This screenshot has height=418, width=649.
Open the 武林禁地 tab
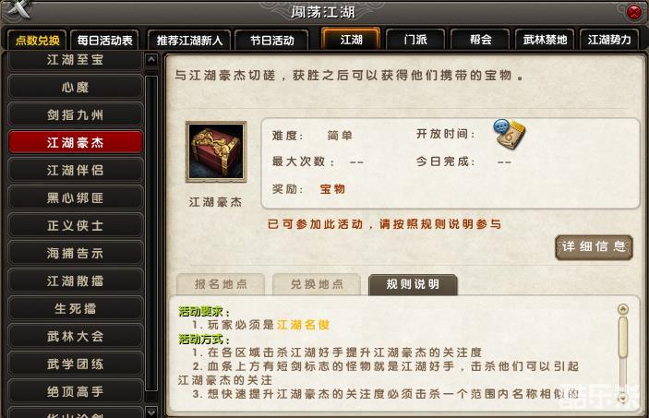coord(545,40)
